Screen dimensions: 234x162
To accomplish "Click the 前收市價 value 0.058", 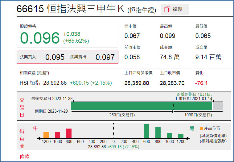I will pos(132,57).
